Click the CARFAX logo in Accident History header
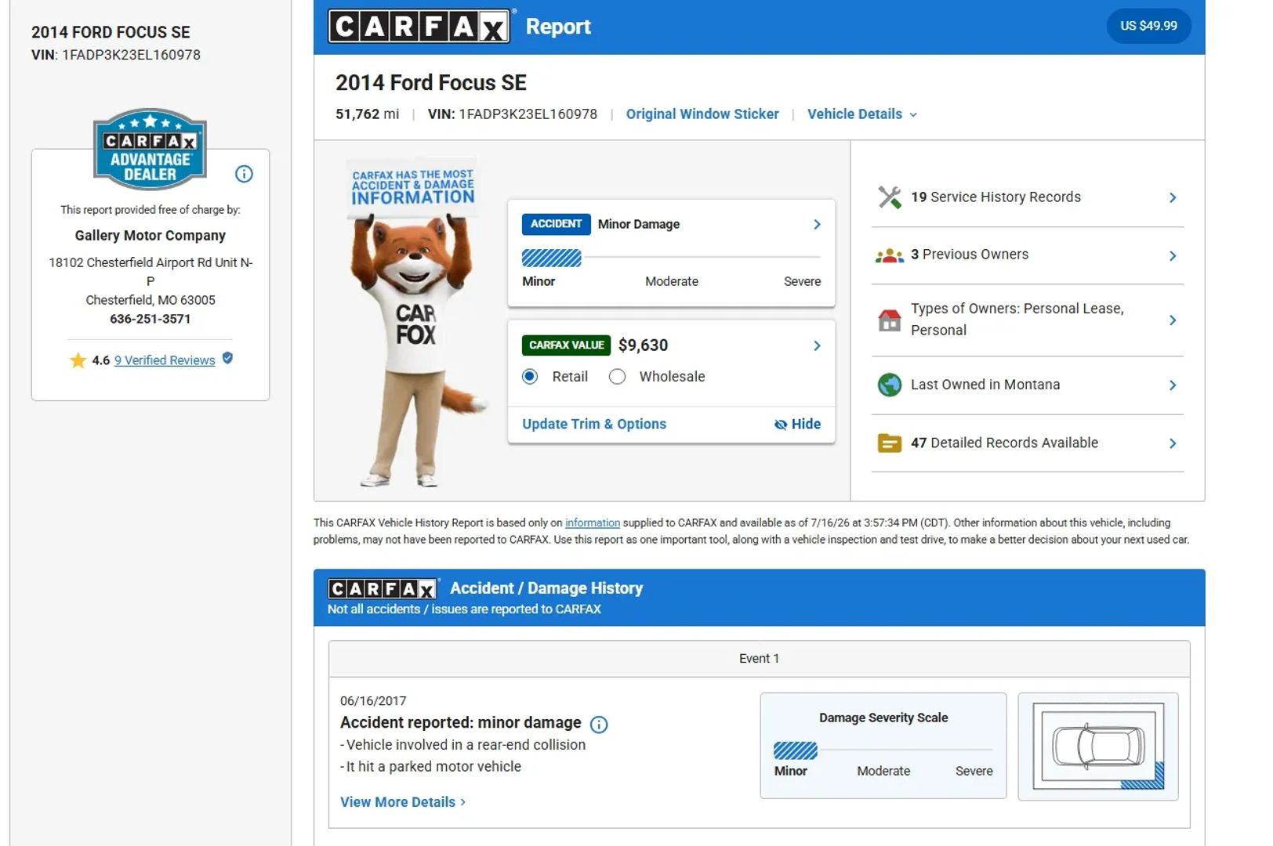Screen dimensions: 1273x846 (383, 589)
